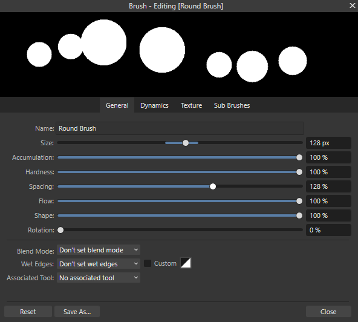Expand the Associated Tool dropdown
Screen dimensions: 358x322
(x=99, y=278)
